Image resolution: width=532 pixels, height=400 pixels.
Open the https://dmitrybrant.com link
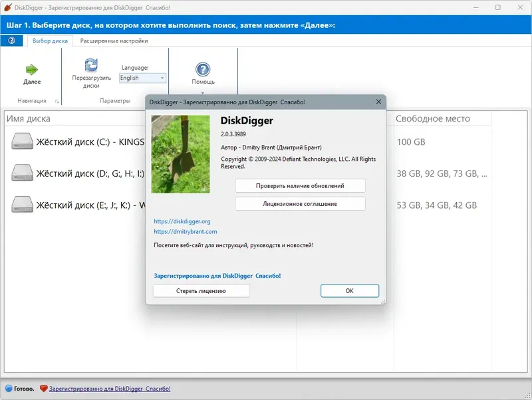tap(186, 231)
